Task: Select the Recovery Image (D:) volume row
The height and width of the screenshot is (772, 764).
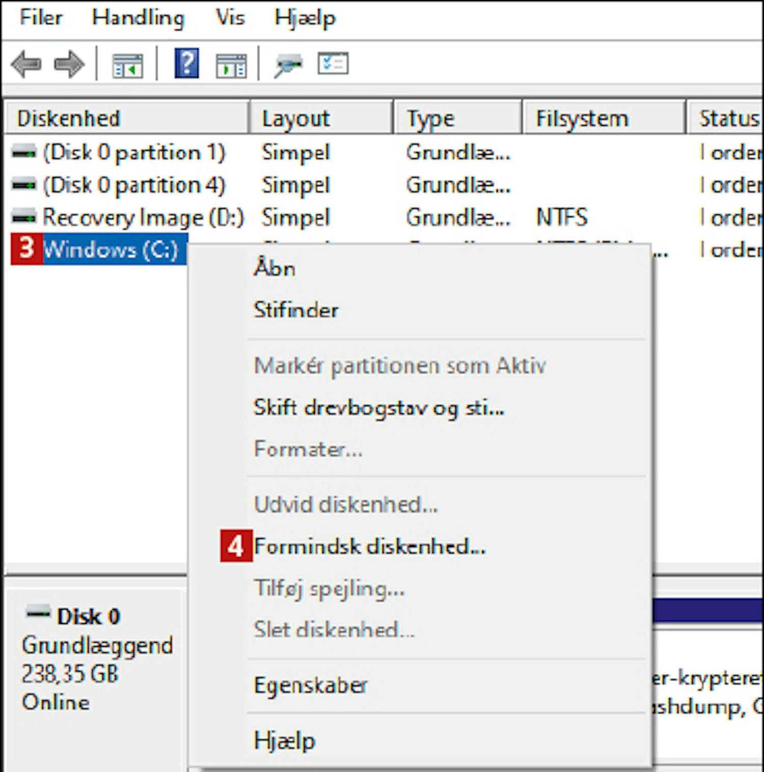Action: pos(143,217)
